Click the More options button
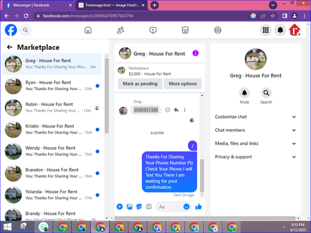311x233 pixels. point(183,84)
